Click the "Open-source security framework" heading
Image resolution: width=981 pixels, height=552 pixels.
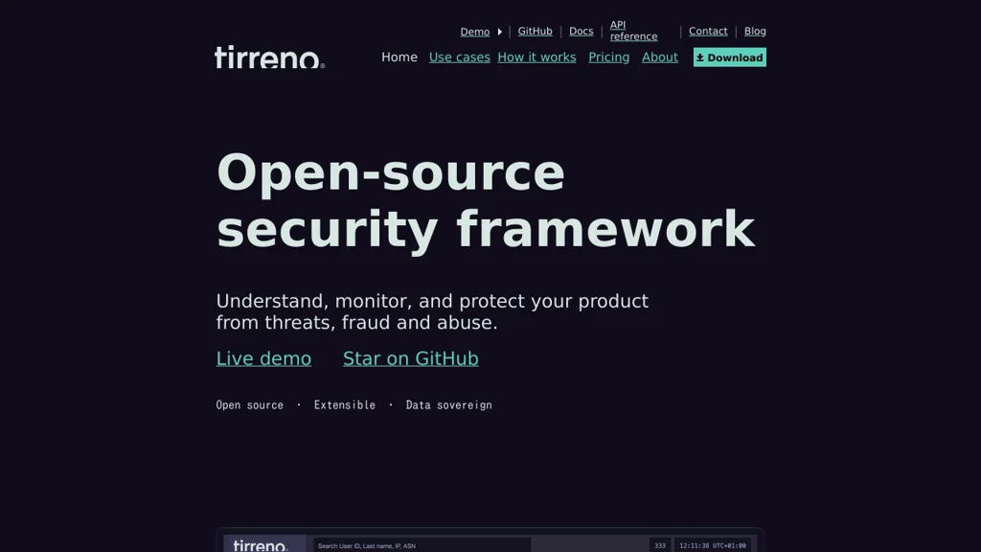486,201
